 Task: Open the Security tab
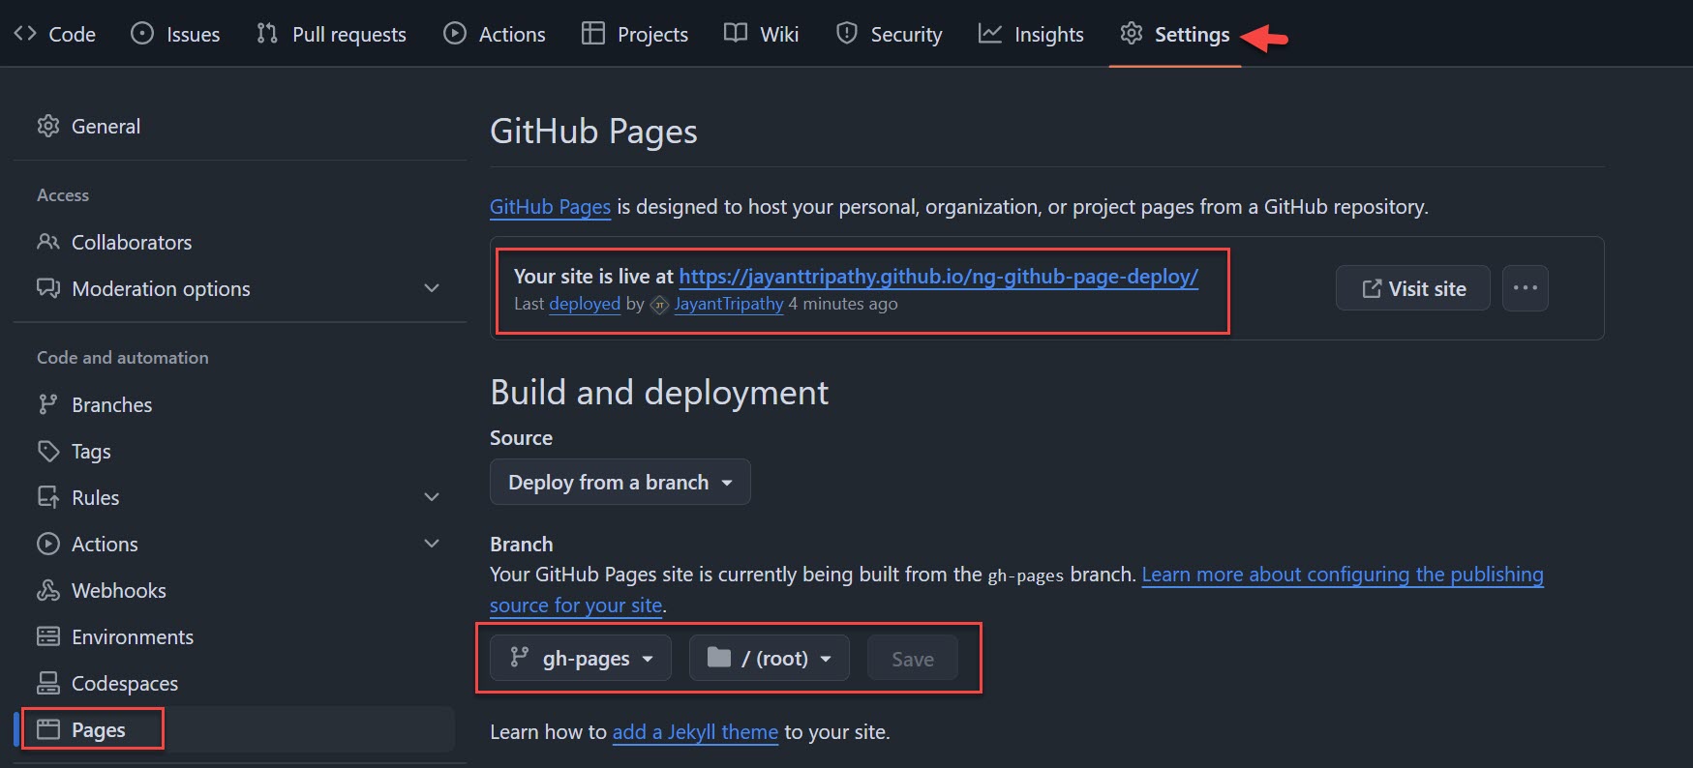click(889, 34)
